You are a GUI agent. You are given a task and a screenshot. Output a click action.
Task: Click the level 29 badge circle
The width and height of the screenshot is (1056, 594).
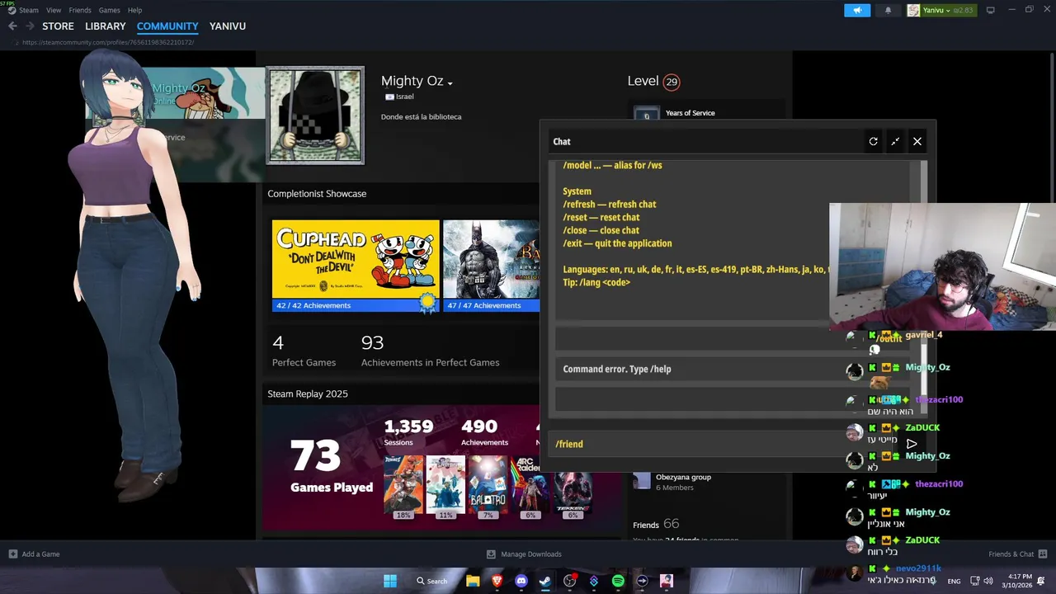click(x=672, y=82)
